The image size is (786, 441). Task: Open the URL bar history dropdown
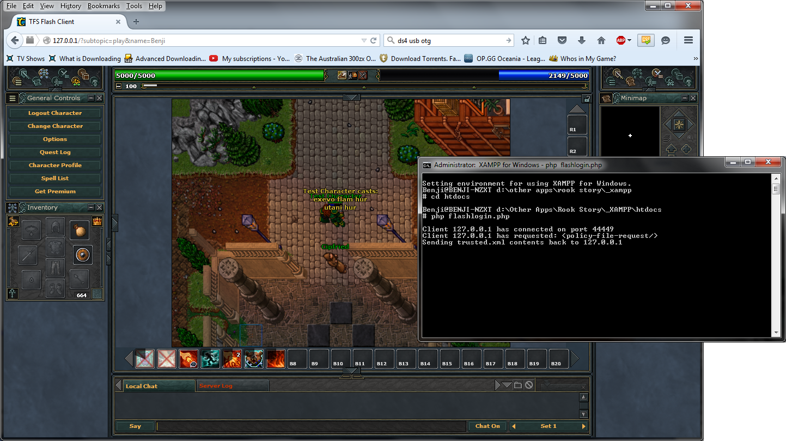[364, 41]
